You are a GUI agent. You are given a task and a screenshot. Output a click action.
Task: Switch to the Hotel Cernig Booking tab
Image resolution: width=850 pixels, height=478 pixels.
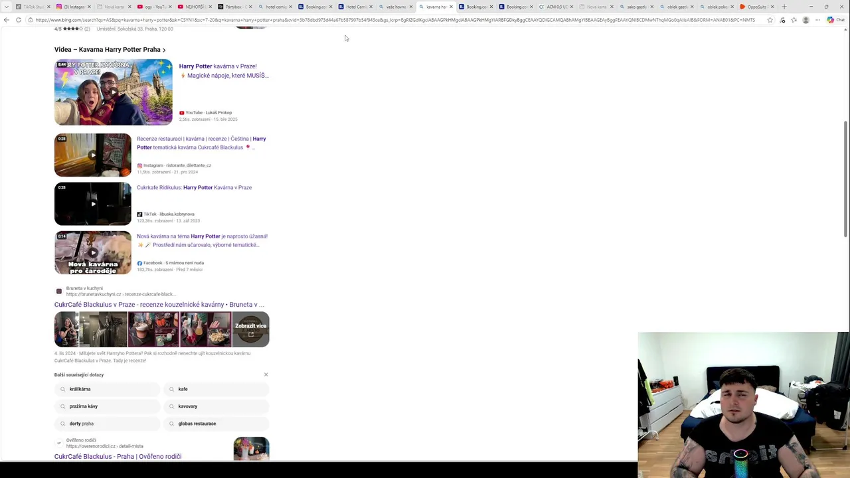click(x=355, y=7)
